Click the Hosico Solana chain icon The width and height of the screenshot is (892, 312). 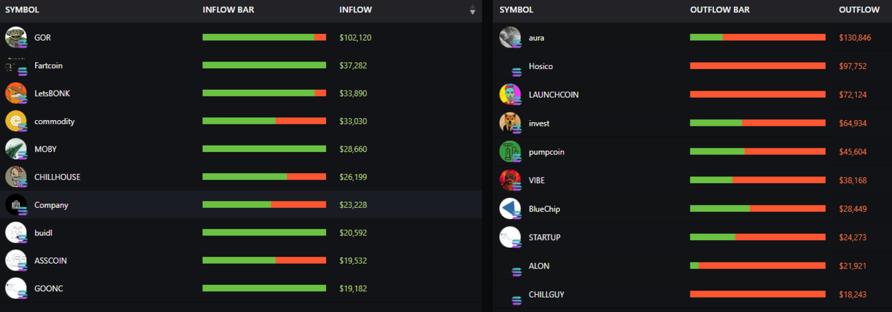click(516, 71)
